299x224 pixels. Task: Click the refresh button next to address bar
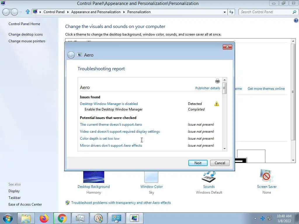(x=231, y=12)
